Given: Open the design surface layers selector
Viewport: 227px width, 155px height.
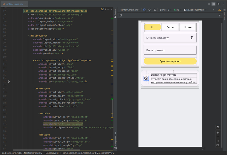Looking at the screenshot, I should [145, 10].
